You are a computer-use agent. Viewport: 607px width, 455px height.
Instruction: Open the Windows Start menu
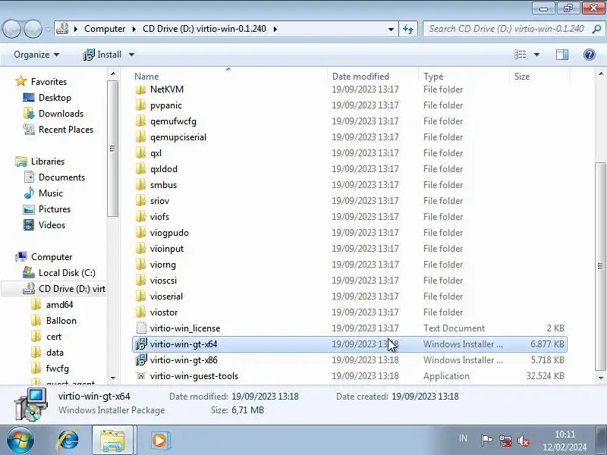(x=20, y=441)
